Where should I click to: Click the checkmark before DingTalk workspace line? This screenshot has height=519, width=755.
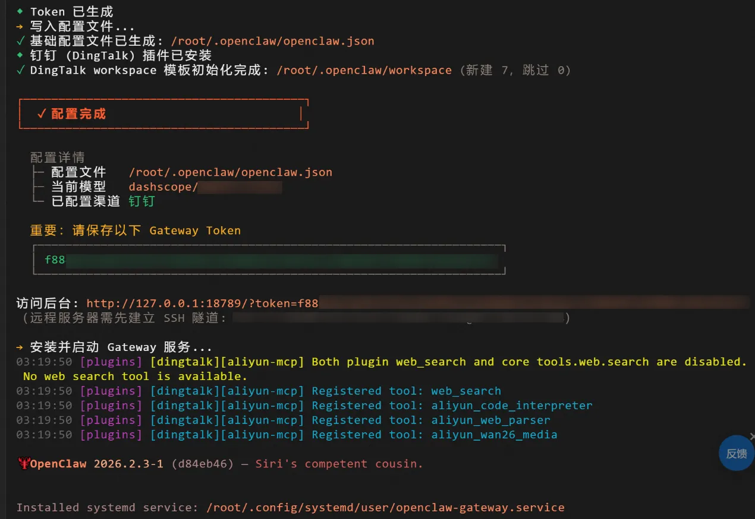(21, 70)
